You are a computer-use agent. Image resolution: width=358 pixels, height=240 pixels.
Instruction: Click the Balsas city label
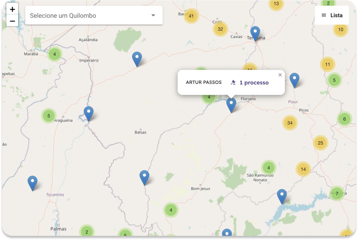[x=141, y=132]
